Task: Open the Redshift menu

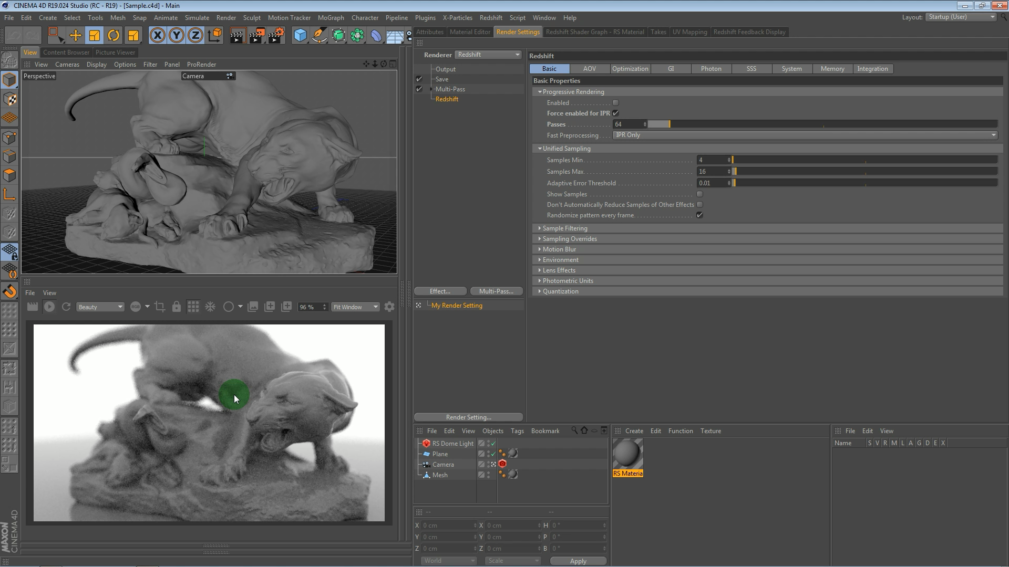Action: [490, 18]
